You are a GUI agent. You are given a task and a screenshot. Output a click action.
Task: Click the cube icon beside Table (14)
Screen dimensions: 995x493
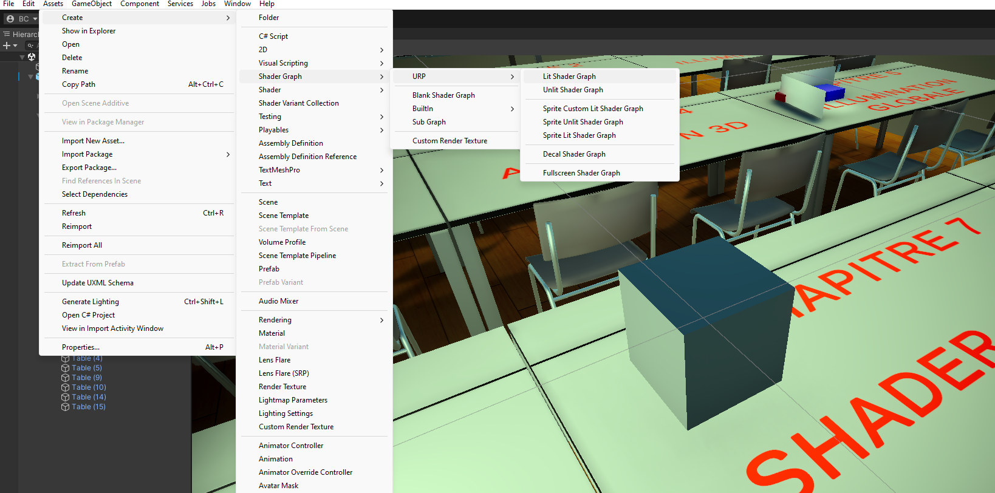click(65, 397)
